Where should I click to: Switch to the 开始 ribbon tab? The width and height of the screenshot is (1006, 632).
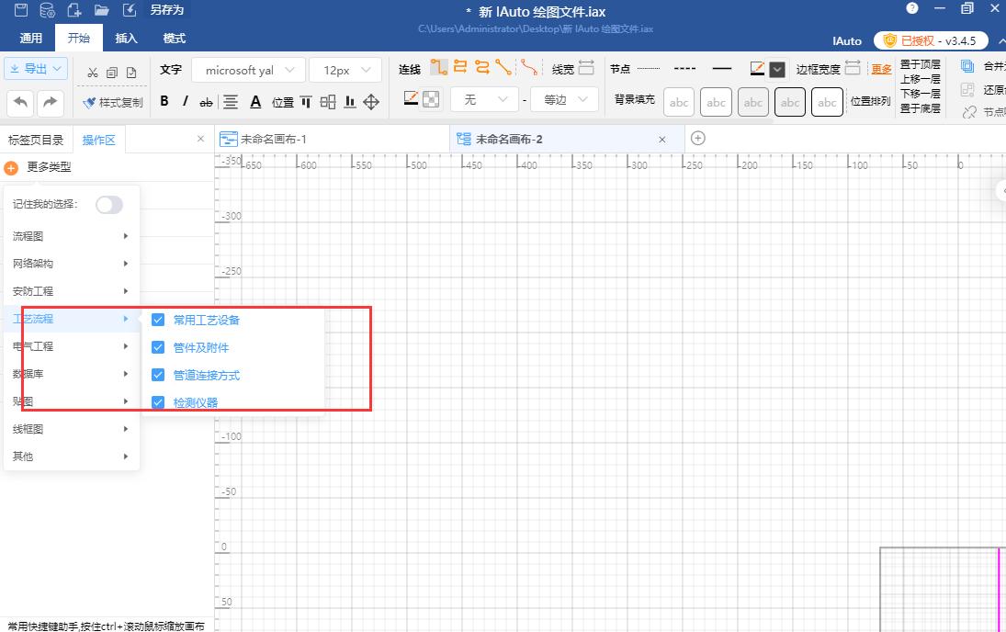pos(79,39)
